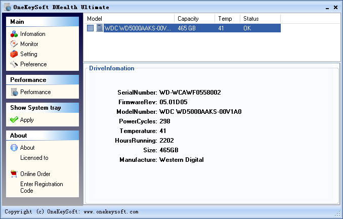Click the Status column header
The image size is (343, 219).
point(260,19)
